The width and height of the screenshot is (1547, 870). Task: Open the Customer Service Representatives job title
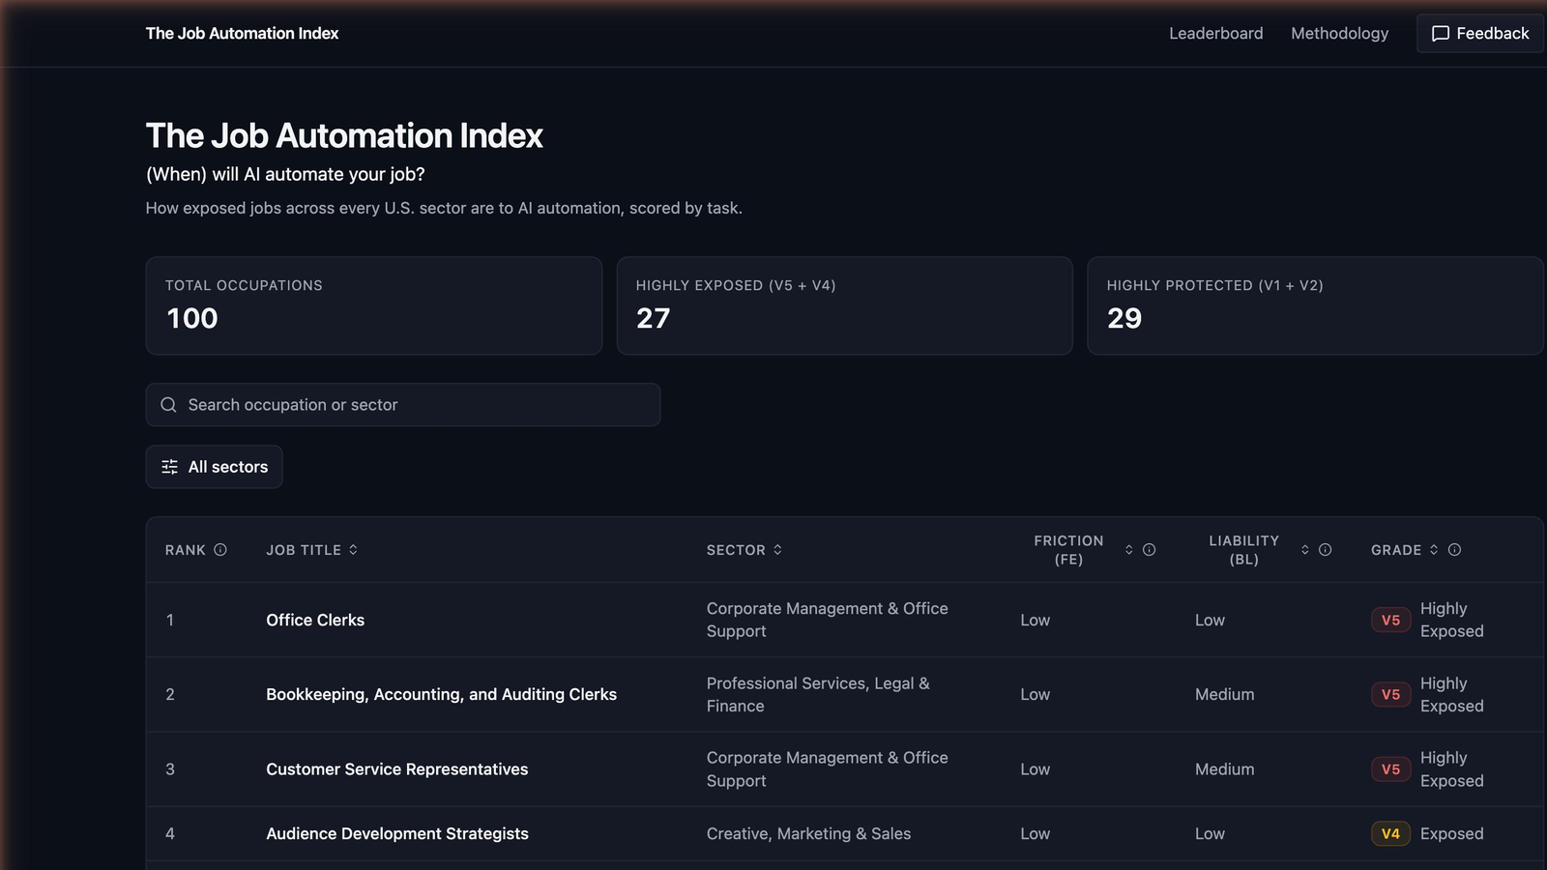tap(397, 768)
